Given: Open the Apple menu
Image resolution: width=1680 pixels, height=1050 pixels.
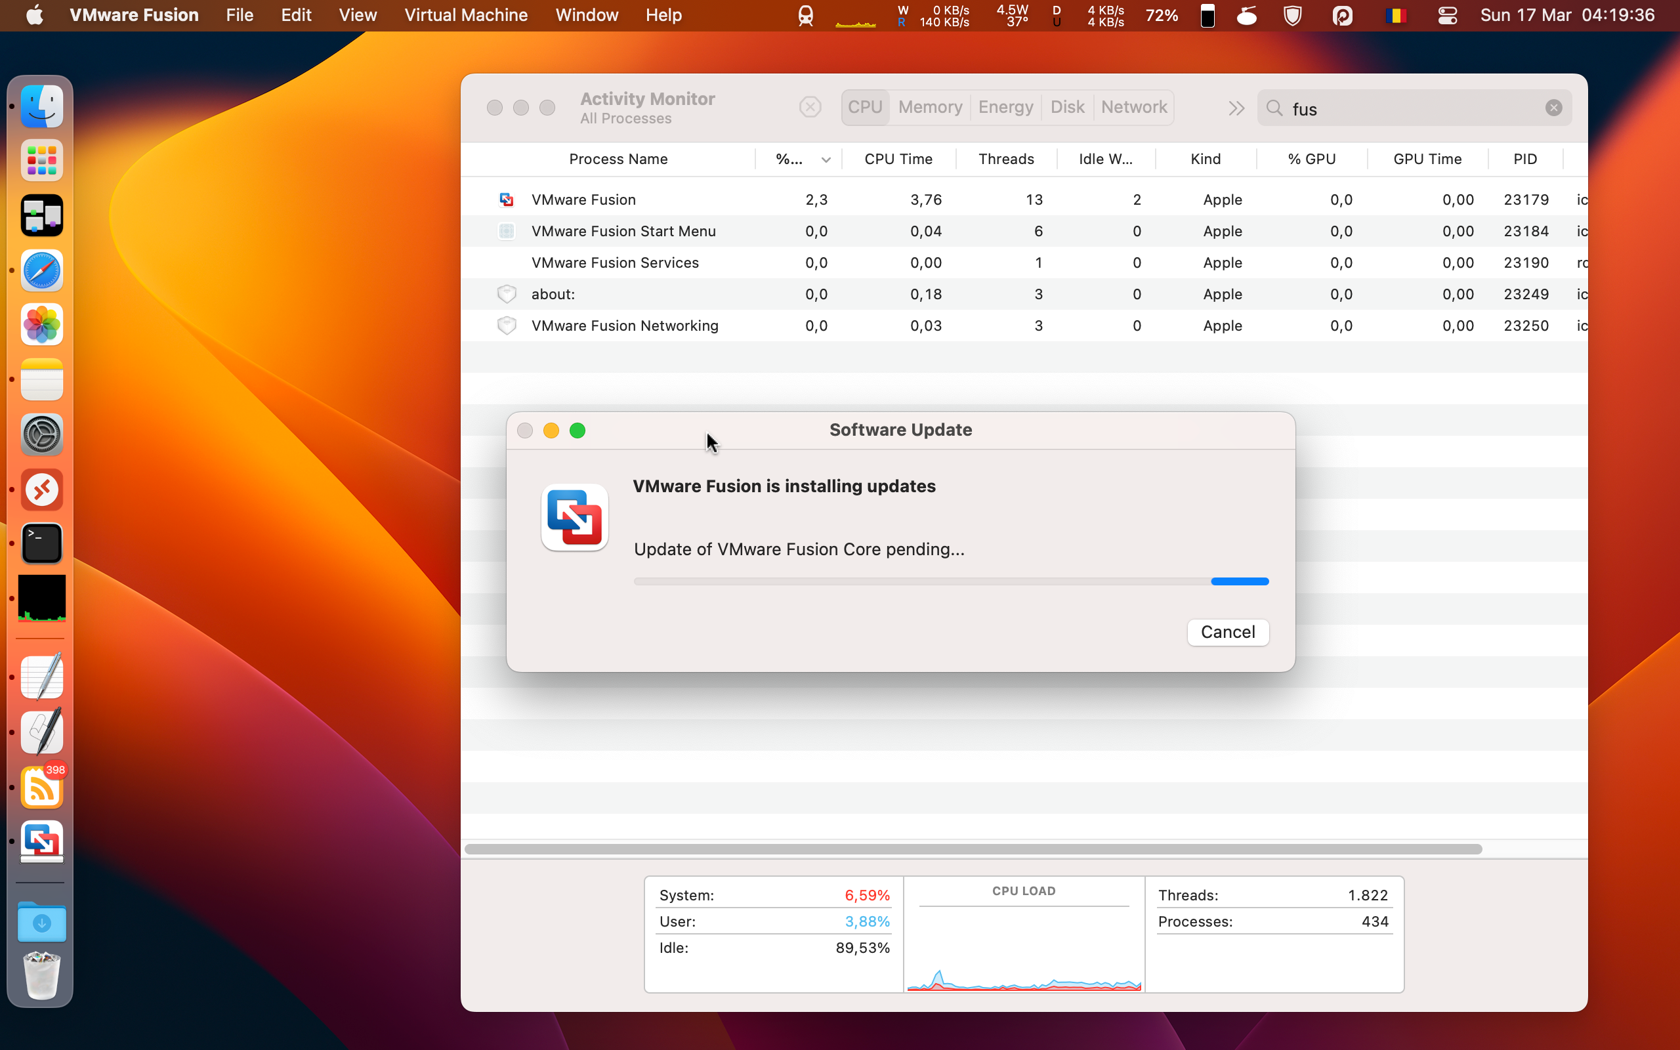Looking at the screenshot, I should click(x=35, y=15).
